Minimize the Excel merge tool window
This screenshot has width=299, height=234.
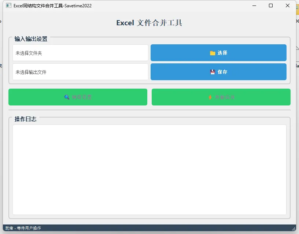254,5
